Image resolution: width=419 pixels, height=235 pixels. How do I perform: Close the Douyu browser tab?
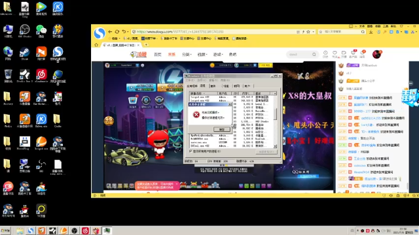[138, 45]
